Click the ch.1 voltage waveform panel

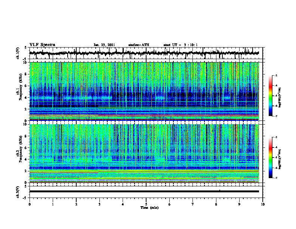146,53
